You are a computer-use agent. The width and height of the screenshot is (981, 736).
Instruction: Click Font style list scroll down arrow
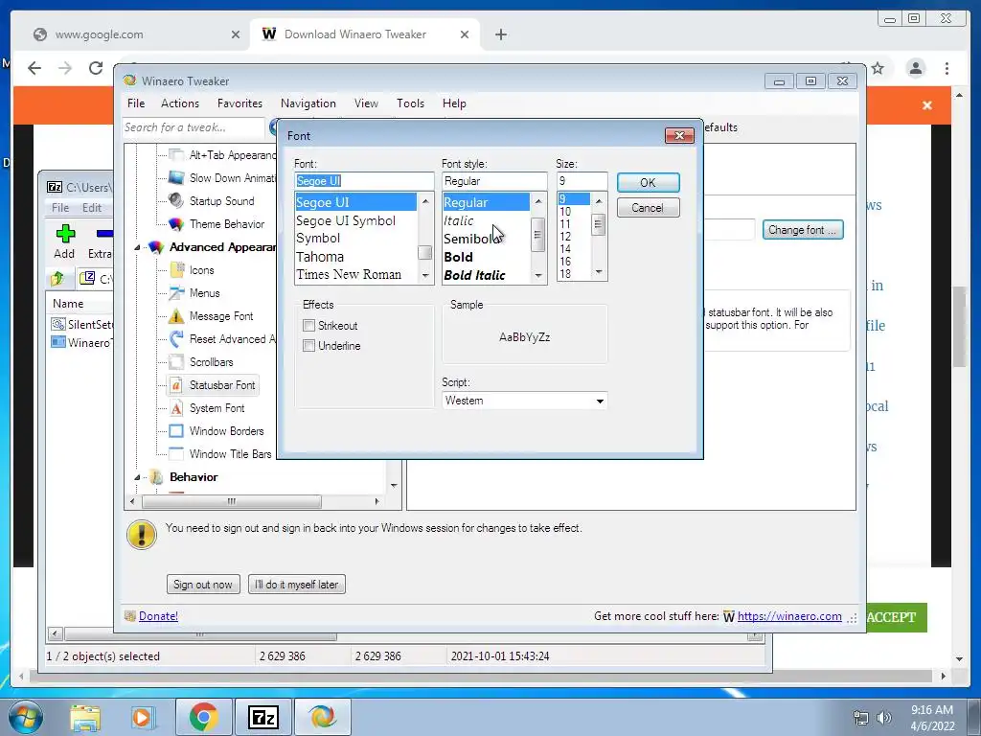[x=538, y=276]
